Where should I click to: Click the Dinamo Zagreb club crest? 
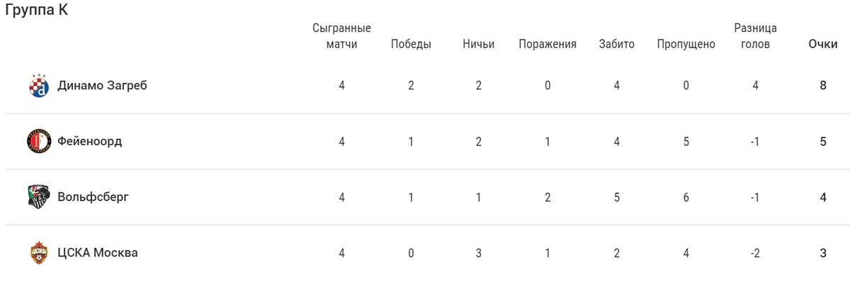tap(39, 86)
